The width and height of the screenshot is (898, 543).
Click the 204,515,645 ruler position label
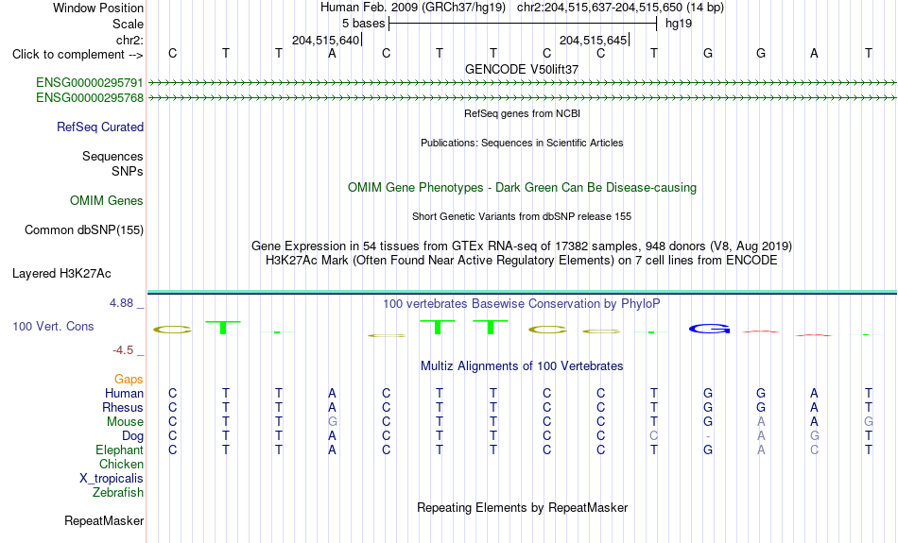click(593, 40)
